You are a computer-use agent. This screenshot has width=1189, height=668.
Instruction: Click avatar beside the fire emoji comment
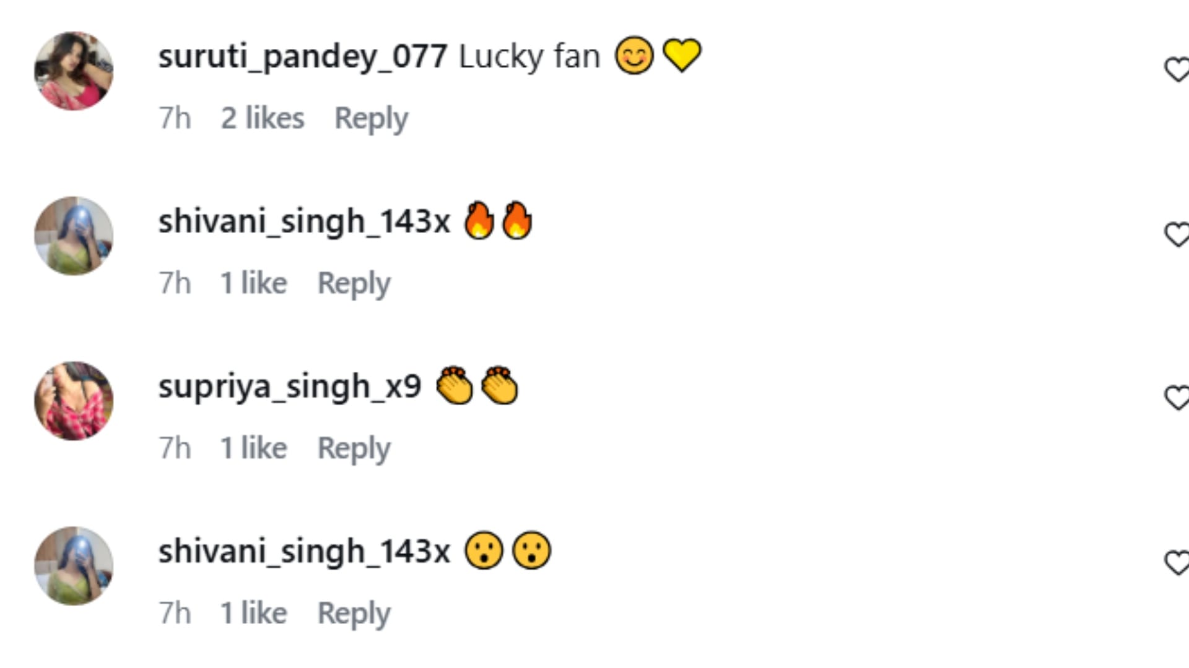(74, 236)
